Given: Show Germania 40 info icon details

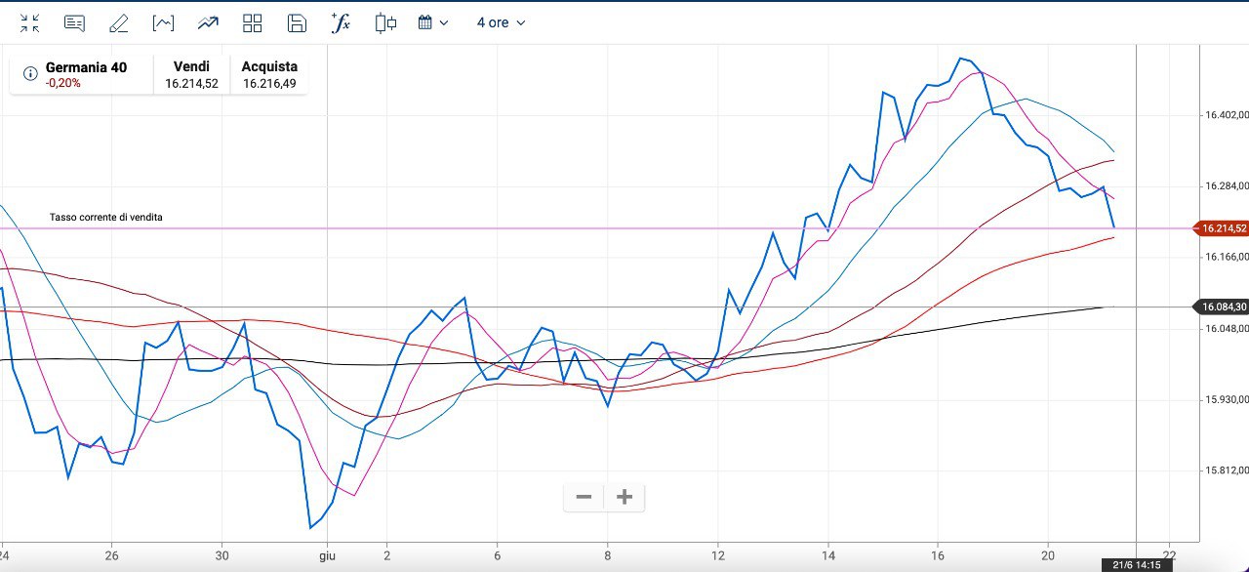Looking at the screenshot, I should pos(27,70).
